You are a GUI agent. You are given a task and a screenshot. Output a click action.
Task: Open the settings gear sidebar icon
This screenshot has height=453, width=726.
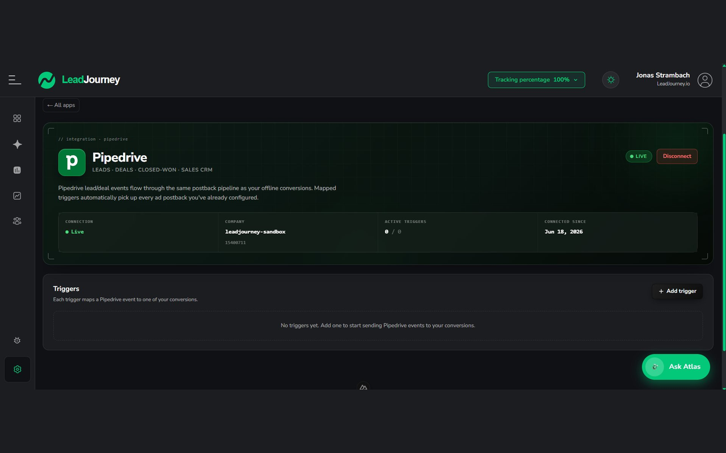tap(18, 369)
